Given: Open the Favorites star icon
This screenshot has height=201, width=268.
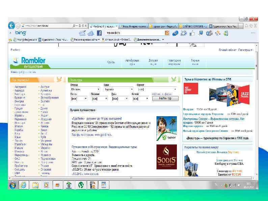Looking at the screenshot, I should click(251, 26).
